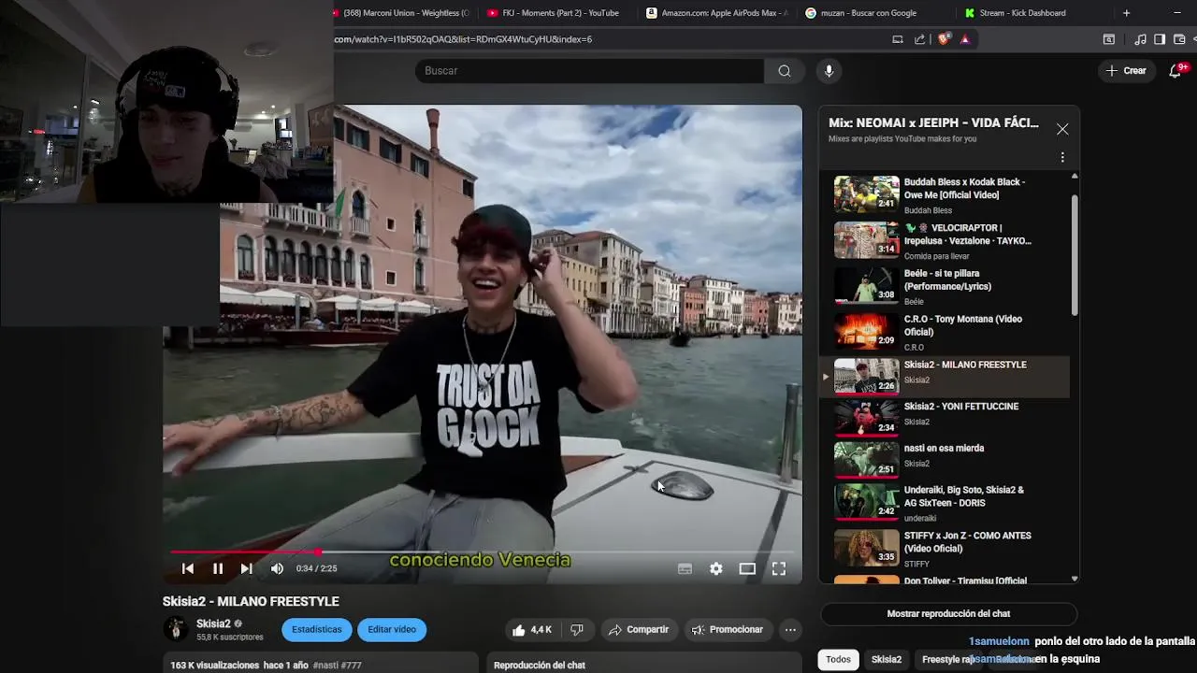The image size is (1197, 673).
Task: Switch to the Amazon Apple AirPods Max tab
Action: coord(716,13)
